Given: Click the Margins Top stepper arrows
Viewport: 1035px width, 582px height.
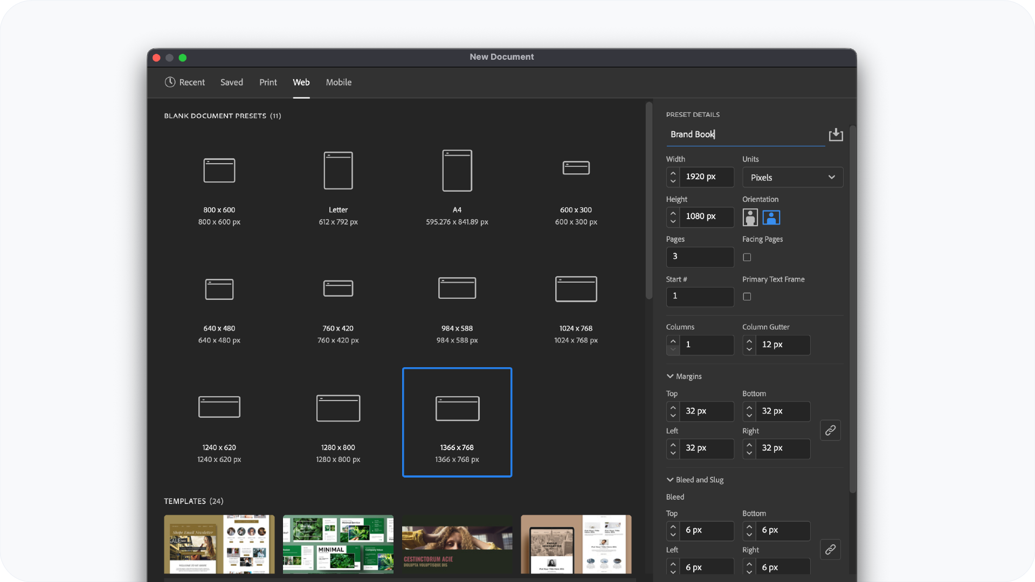Looking at the screenshot, I should click(x=673, y=411).
